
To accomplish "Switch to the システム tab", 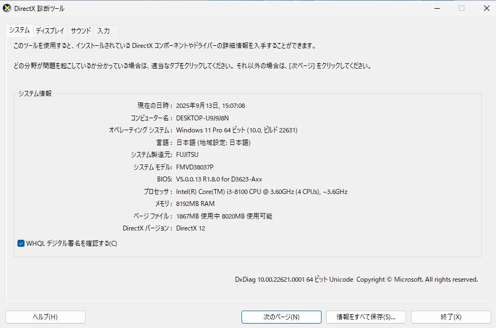I will click(x=19, y=30).
